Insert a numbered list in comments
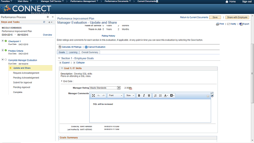Screen dimensions: 254x143 pyautogui.click(x=155, y=95)
